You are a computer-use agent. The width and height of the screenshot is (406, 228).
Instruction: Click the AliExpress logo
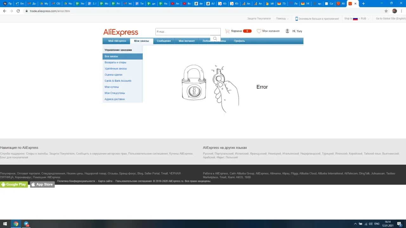coord(121,32)
